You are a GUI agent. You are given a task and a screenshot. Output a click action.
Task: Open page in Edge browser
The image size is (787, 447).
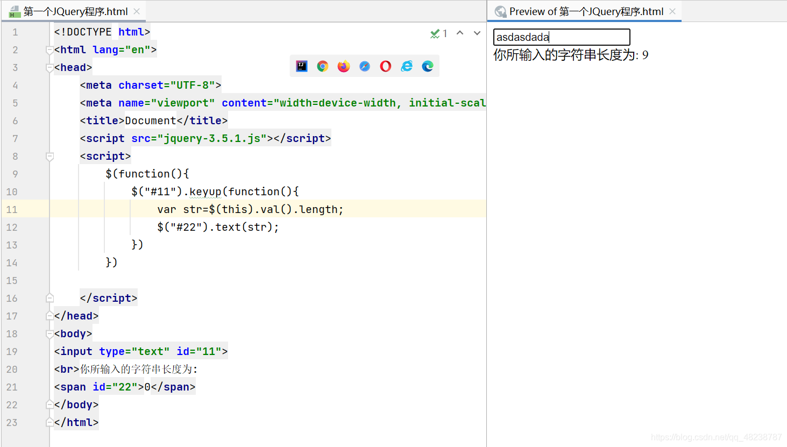click(x=428, y=66)
